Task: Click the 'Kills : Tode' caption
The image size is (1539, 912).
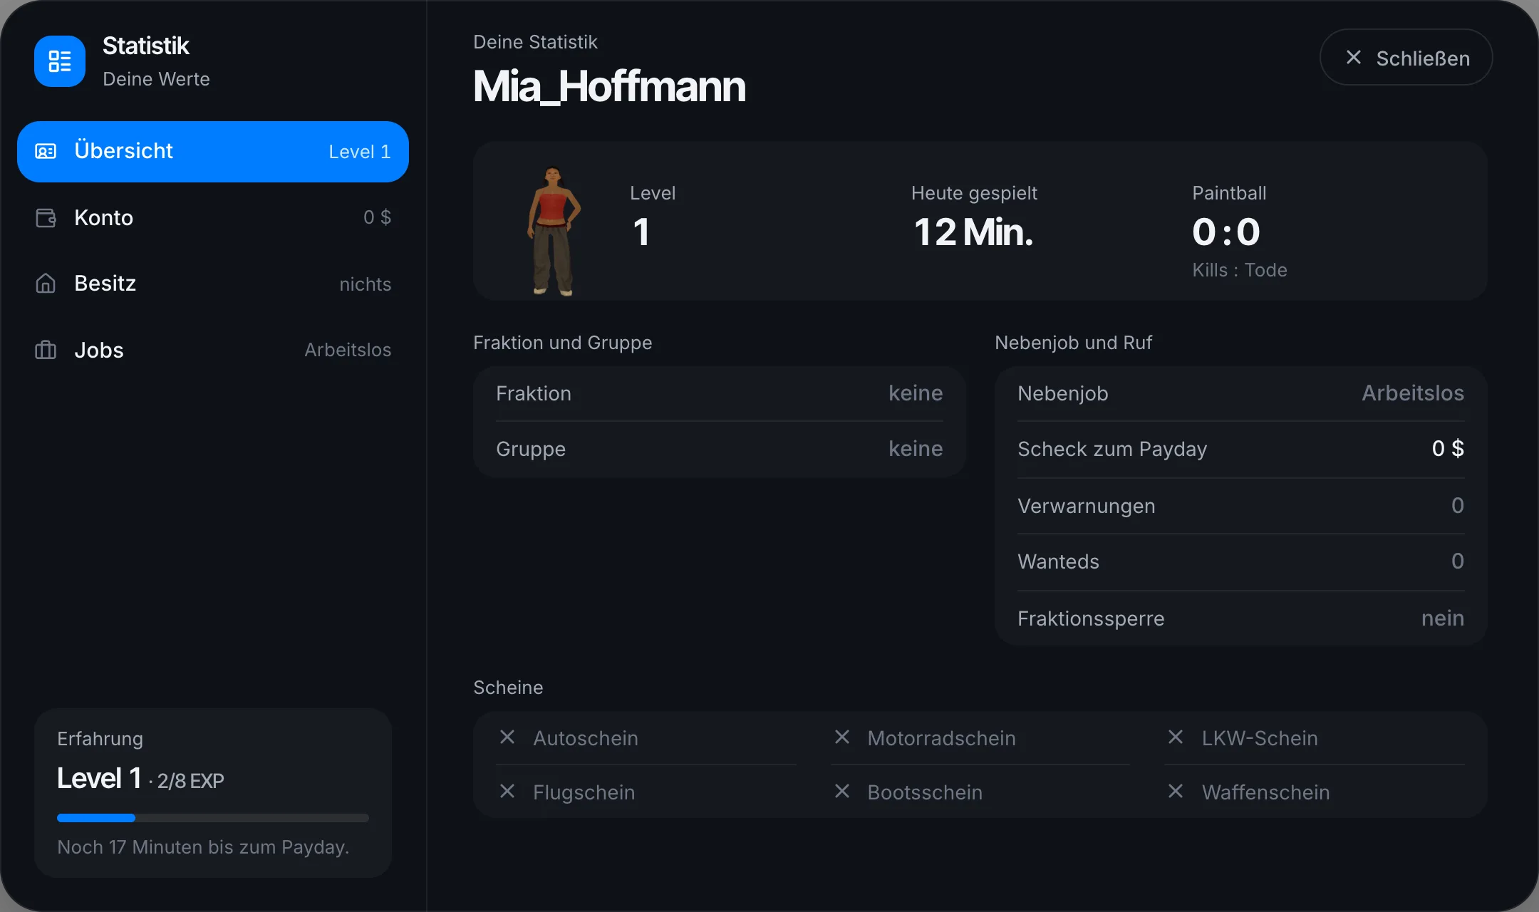Action: (1240, 270)
